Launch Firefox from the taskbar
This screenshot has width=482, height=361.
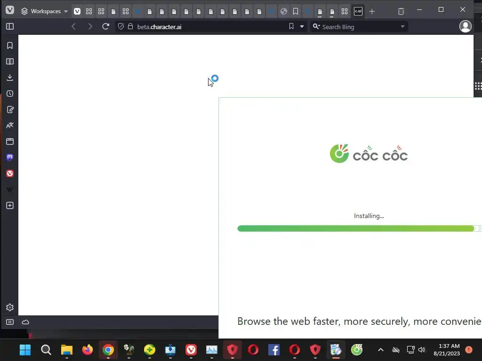point(87,350)
